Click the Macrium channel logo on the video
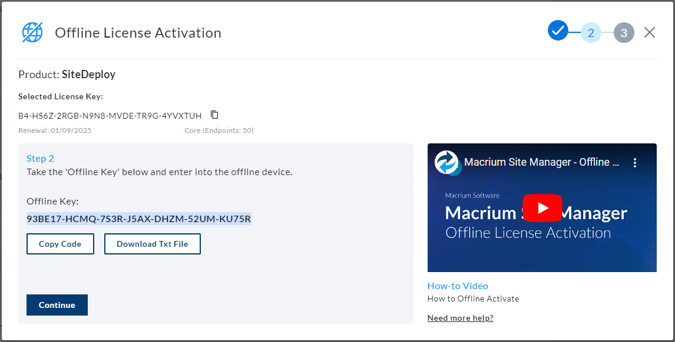The image size is (675, 342). pos(447,162)
